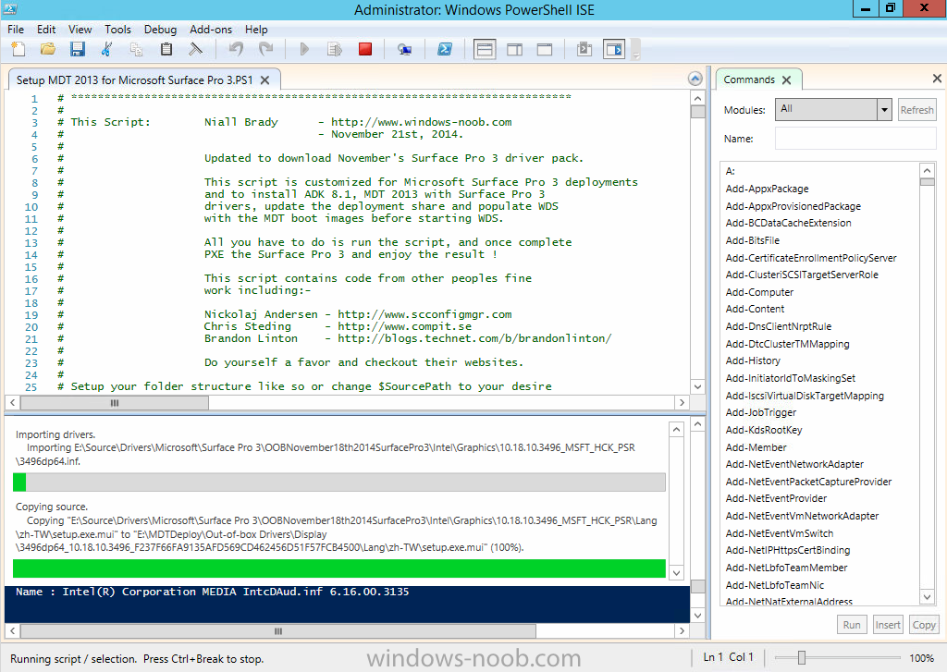
Task: Click the Refresh button in Commands pane
Action: point(916,110)
